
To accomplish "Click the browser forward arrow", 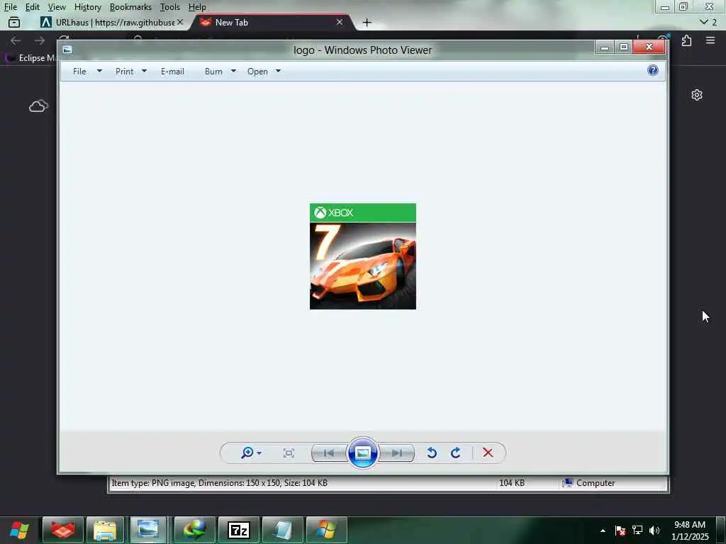I will coord(40,40).
